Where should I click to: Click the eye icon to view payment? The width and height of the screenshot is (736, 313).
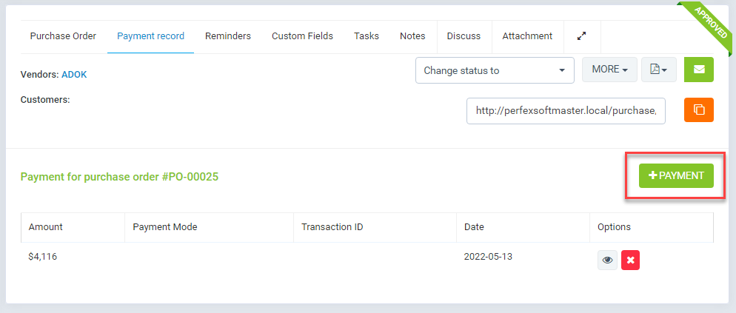[607, 260]
